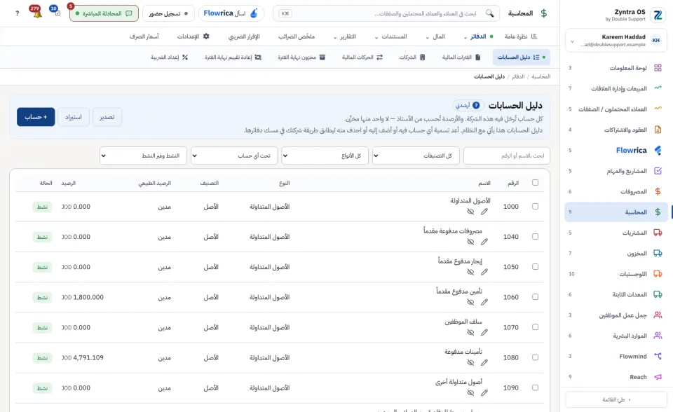Open Flowrica in the sidebar

pos(616,150)
